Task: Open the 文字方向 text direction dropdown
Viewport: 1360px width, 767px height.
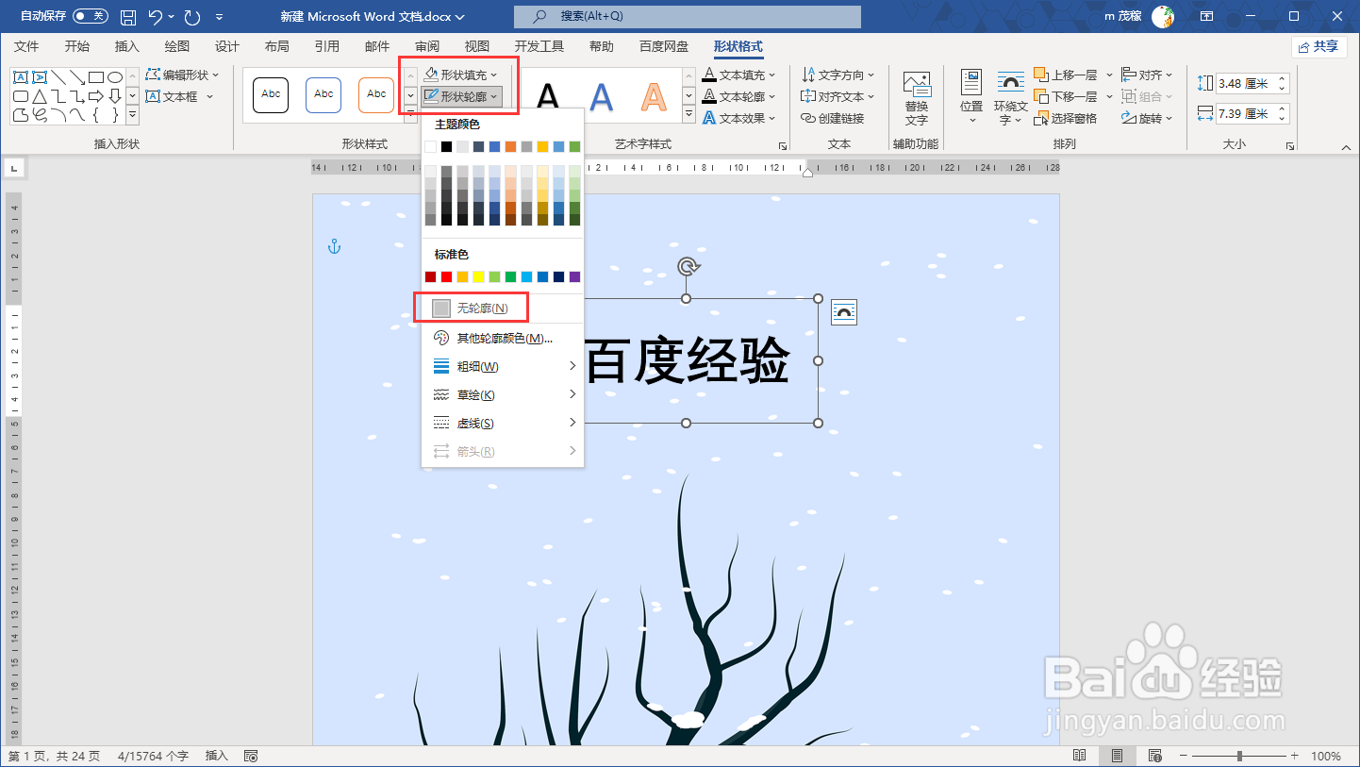Action: click(x=838, y=75)
